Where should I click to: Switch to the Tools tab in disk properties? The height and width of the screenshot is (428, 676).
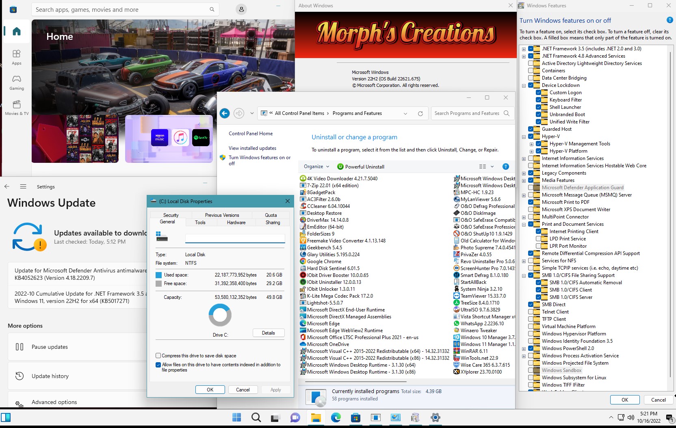[x=200, y=223]
